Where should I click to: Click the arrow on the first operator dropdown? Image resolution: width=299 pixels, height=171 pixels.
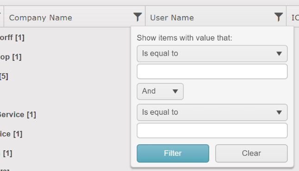pos(279,54)
